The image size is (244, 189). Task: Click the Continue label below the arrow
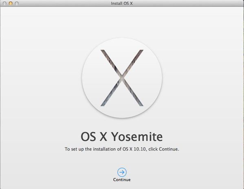coord(122,180)
